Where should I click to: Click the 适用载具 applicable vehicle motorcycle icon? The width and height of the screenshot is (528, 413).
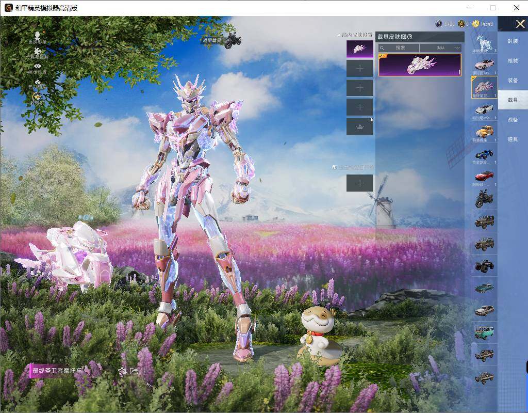[x=232, y=40]
